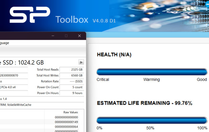Image resolution: width=209 pixels, height=132 pixels.
Task: Click the Rotation Rate value field
Action: click(x=72, y=81)
